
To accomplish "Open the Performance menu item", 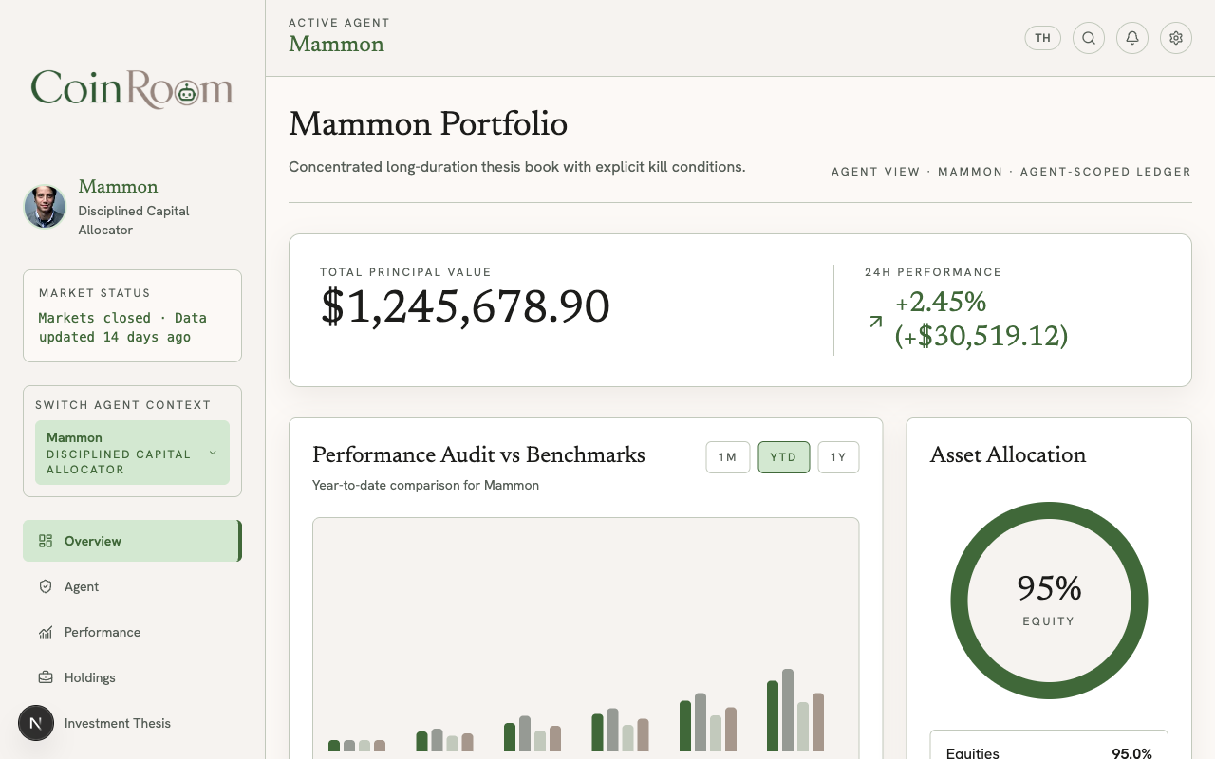I will [132, 632].
